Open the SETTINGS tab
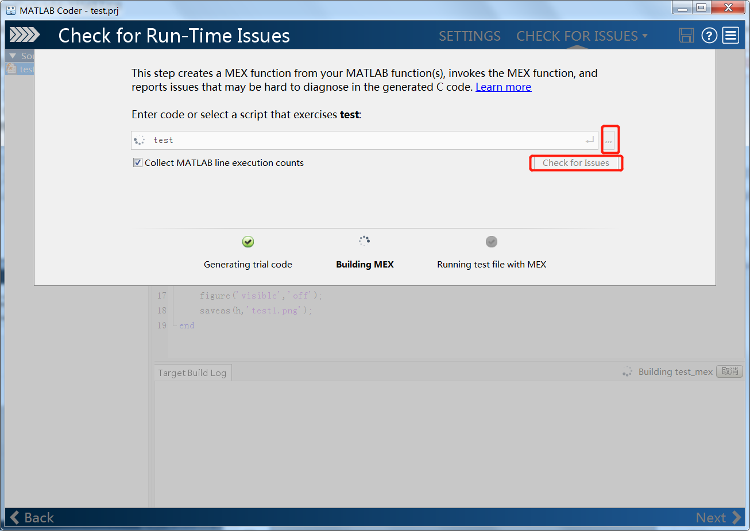750x531 pixels. coord(470,36)
